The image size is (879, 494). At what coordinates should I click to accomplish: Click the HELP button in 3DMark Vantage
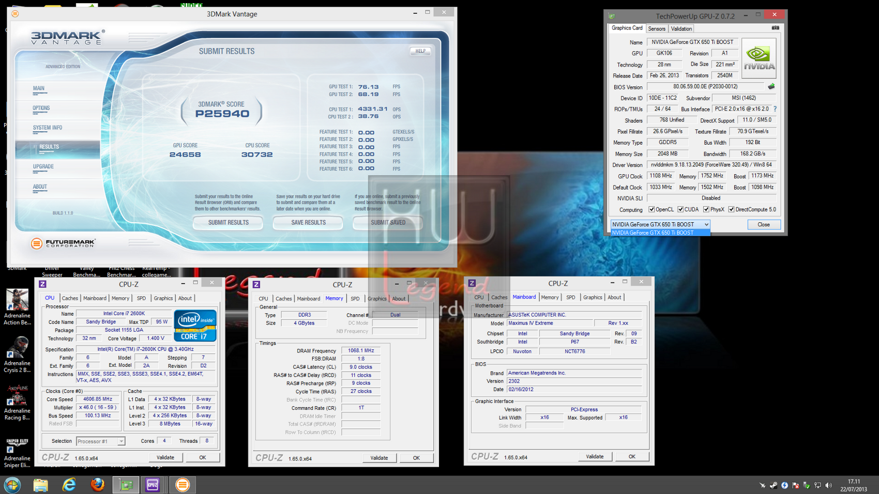420,51
